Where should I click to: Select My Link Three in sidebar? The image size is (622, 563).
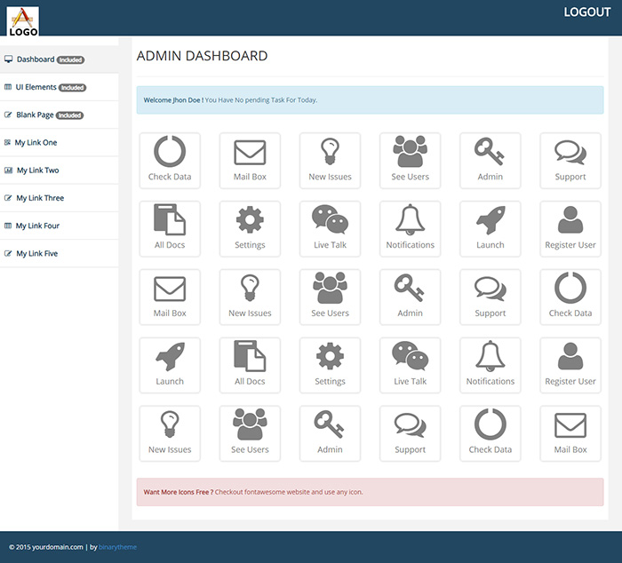60,198
